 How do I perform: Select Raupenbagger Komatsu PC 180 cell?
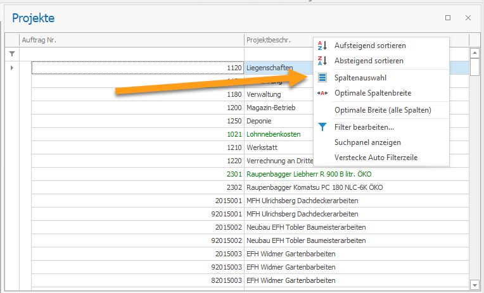point(357,187)
